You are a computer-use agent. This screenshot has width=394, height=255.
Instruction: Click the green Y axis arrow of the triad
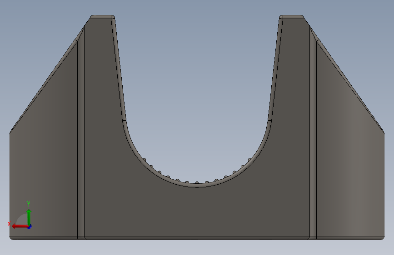click(x=29, y=217)
